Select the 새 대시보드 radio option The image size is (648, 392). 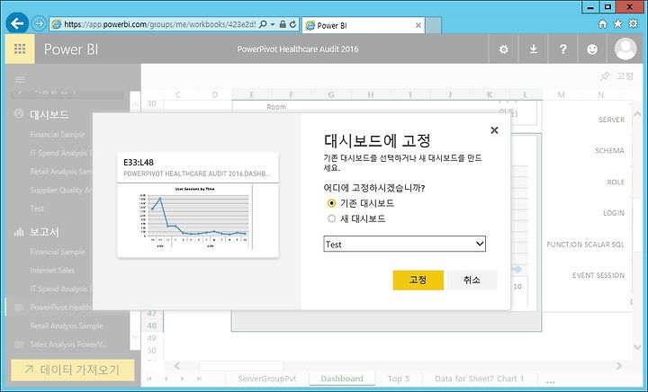[x=331, y=218]
